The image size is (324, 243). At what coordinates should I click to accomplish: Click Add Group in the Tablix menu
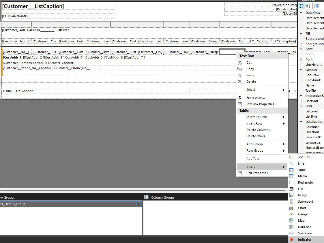(x=255, y=144)
